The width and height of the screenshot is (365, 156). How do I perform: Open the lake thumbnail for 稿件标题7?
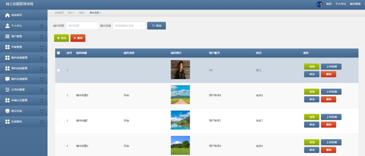tap(180, 120)
